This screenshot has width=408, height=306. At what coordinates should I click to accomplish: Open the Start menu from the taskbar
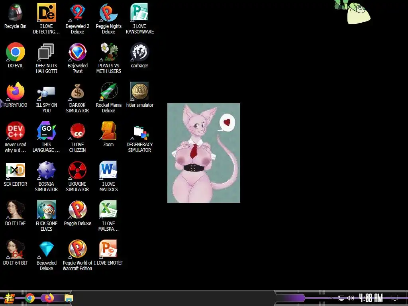pos(10,298)
